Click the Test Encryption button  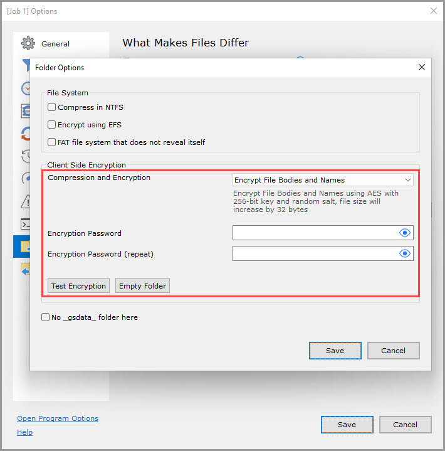pos(78,286)
